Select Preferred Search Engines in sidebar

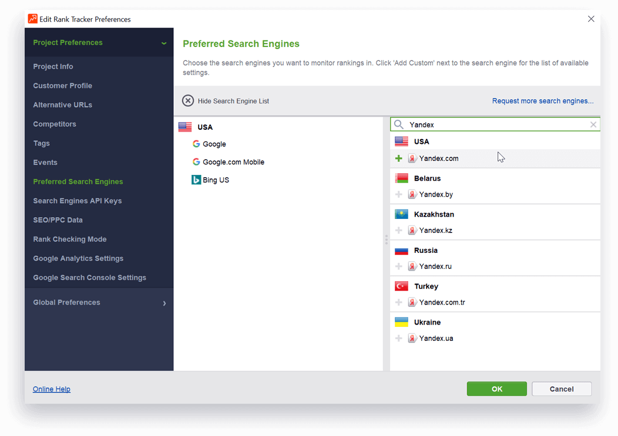point(78,181)
